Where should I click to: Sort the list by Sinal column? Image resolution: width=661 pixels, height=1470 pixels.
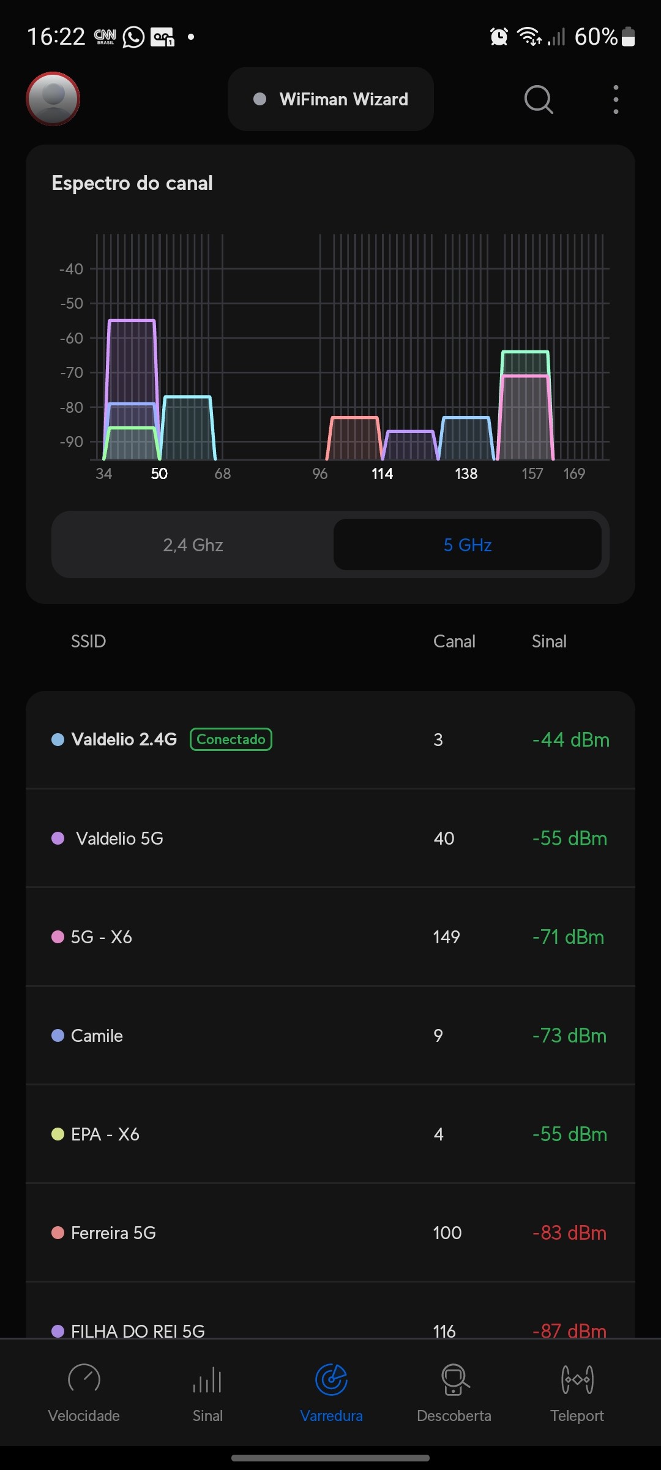click(x=549, y=641)
